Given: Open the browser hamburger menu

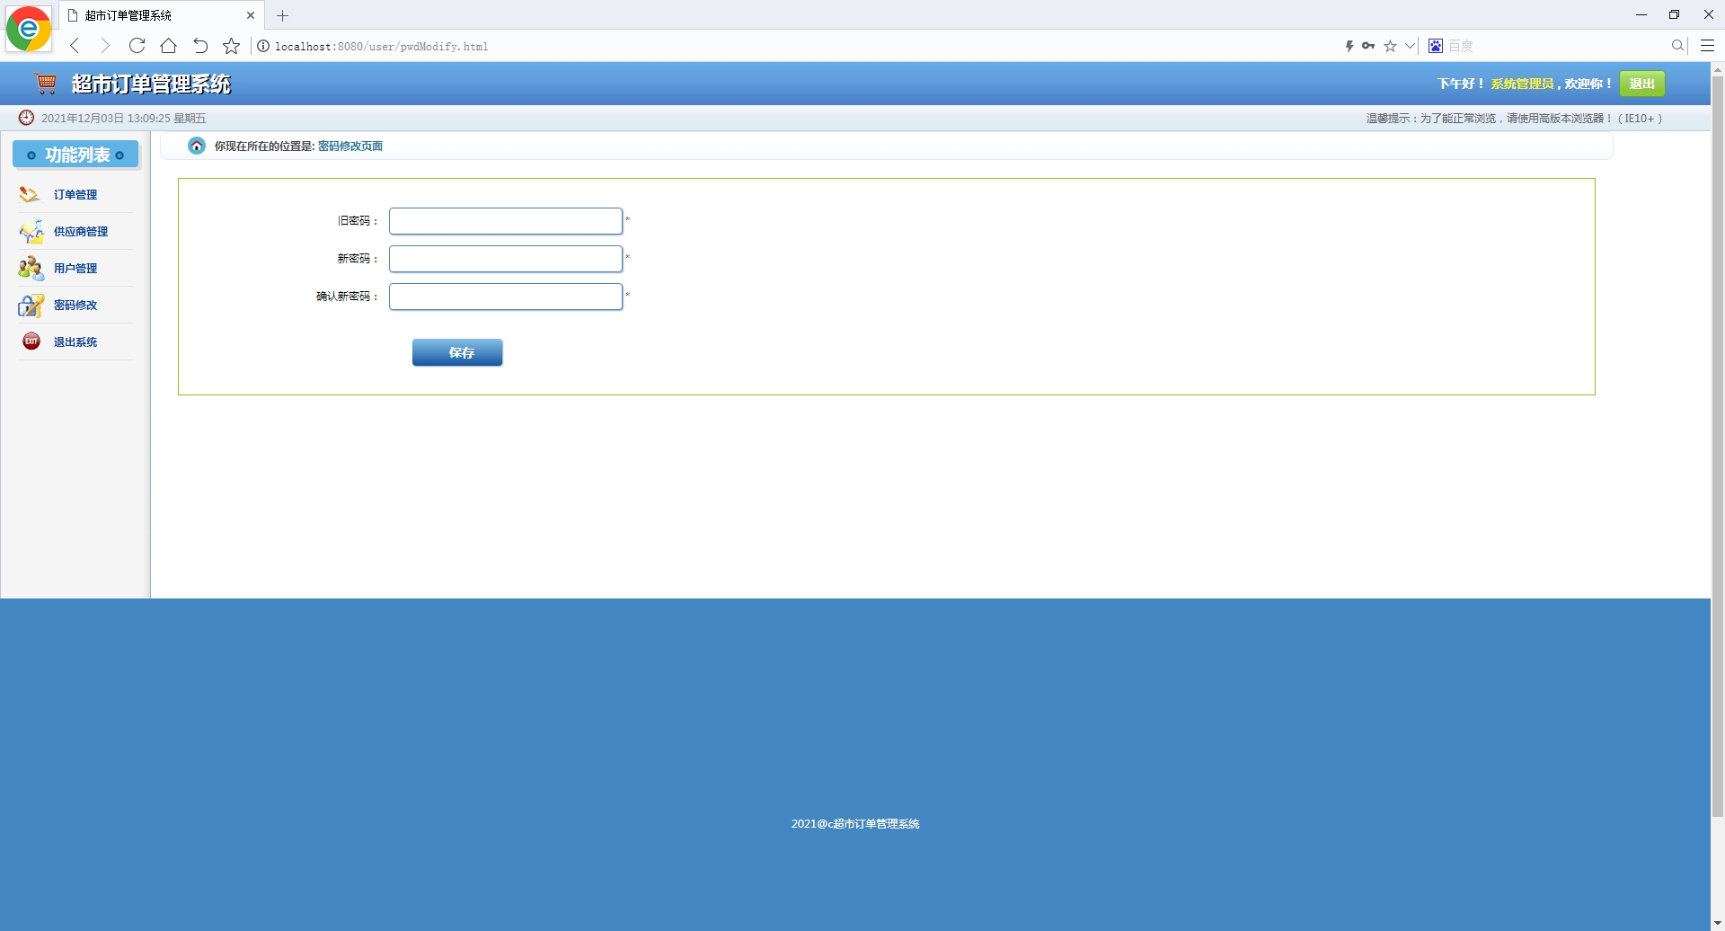Looking at the screenshot, I should pyautogui.click(x=1707, y=45).
